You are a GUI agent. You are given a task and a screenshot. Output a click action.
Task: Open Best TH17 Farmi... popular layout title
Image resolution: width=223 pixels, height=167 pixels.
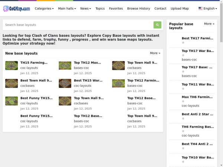click(198, 38)
